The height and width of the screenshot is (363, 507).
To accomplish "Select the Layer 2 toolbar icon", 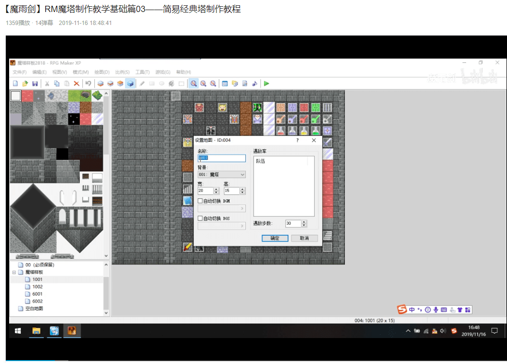I will [110, 84].
